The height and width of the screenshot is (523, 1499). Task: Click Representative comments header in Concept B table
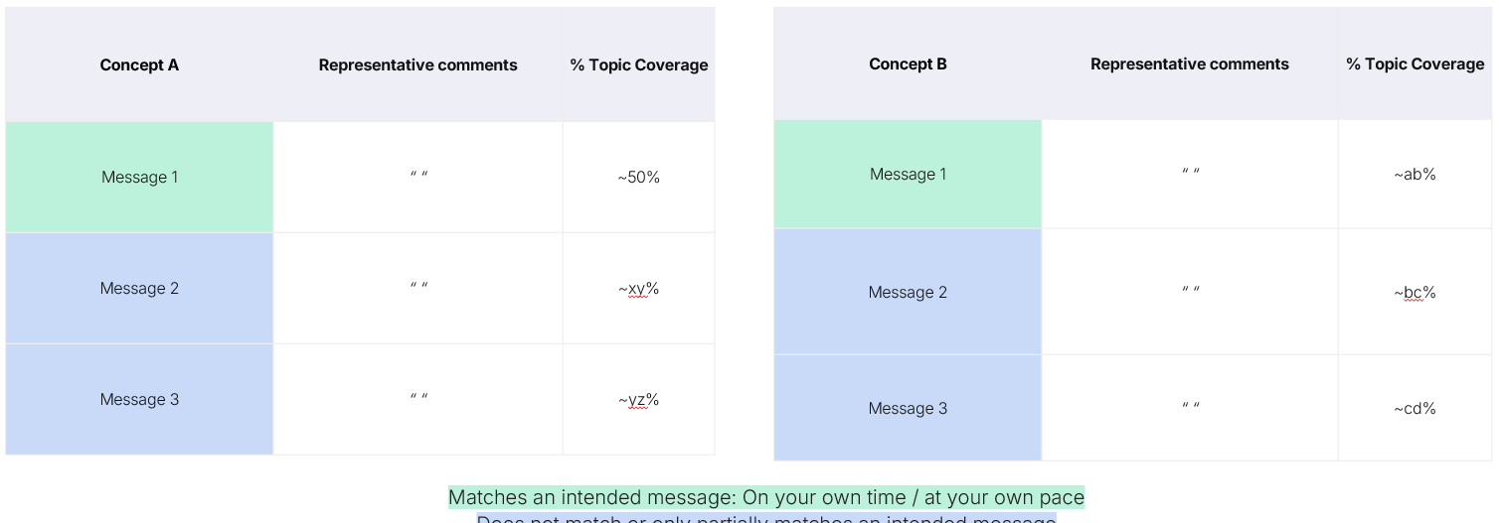point(1189,65)
